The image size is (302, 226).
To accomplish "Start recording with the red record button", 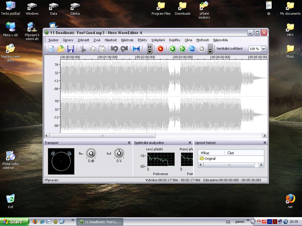I will point(160,49).
